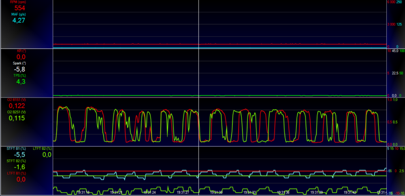Screen dimensions: 405x196
Task: Click the 19:31:18 timestamp on time axis
Action: click(83, 192)
